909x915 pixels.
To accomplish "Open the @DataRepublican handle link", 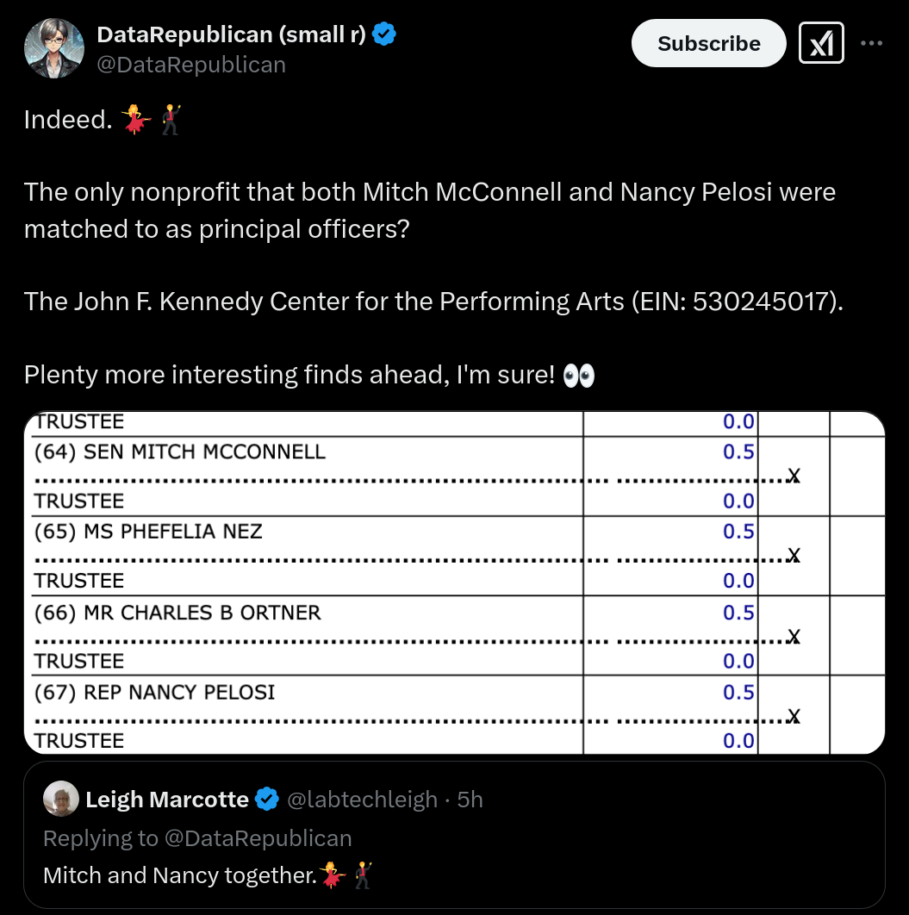I will 191,65.
